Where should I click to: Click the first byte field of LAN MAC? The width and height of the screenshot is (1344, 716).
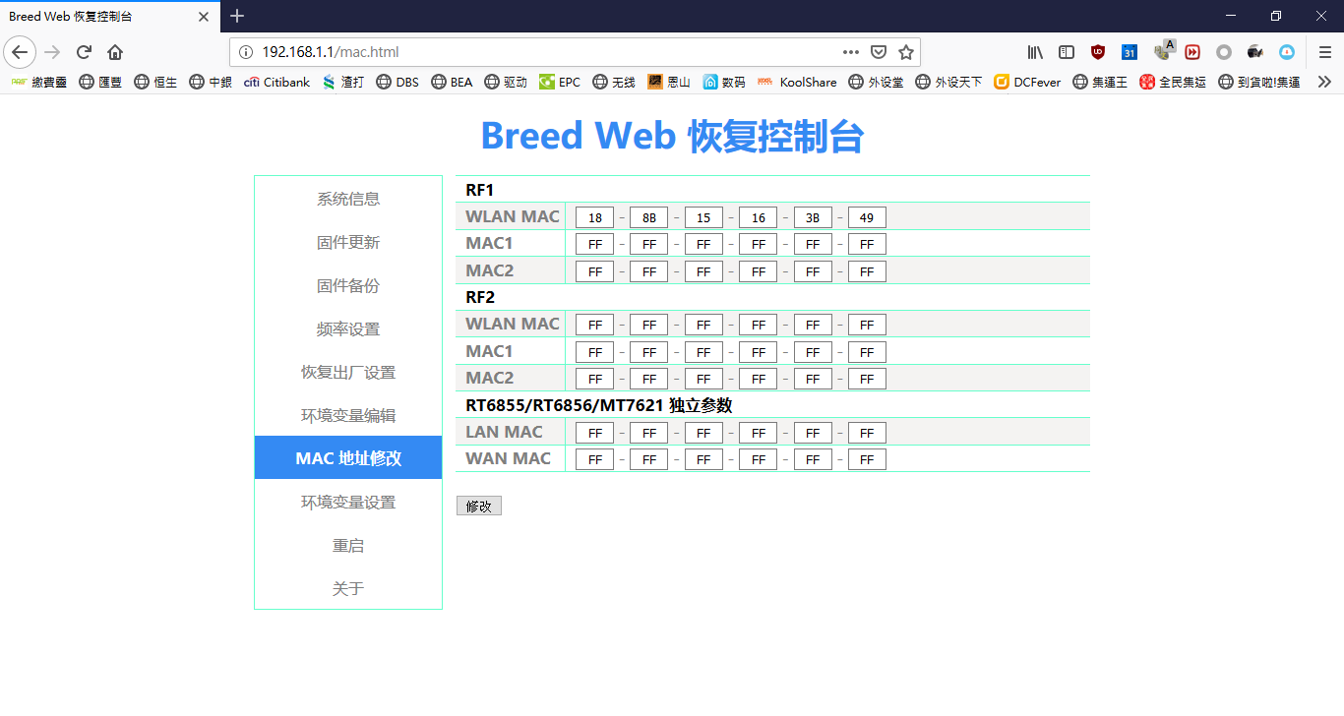[594, 433]
